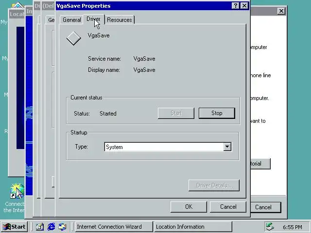Click the Outlook Express quick launch icon
The height and width of the screenshot is (233, 311).
(63, 227)
